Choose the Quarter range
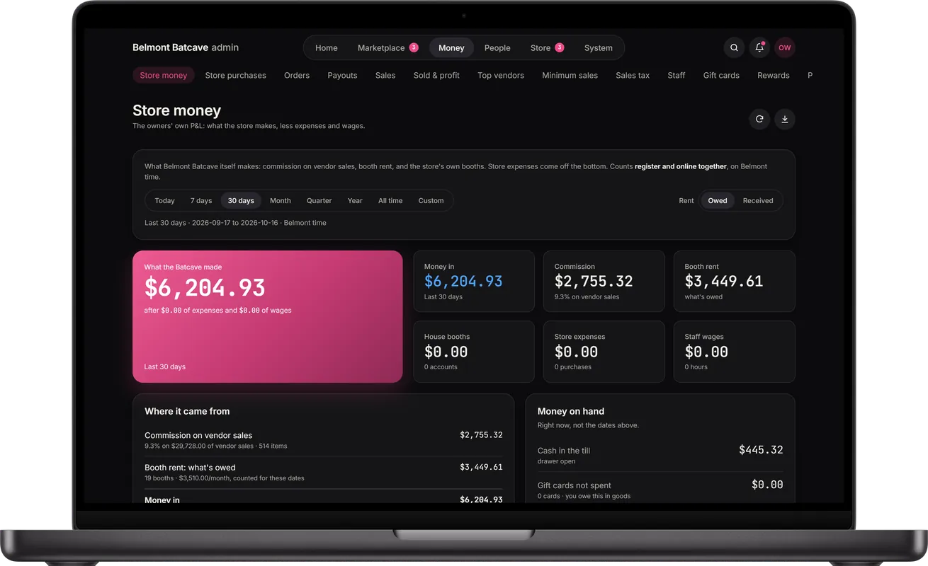 tap(319, 200)
